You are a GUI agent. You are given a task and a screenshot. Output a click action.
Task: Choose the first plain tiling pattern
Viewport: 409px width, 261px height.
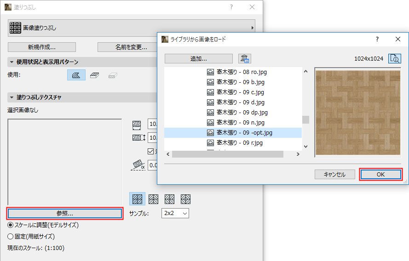(137, 199)
